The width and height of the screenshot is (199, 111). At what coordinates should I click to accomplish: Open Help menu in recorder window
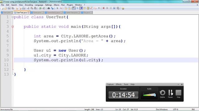pyautogui.click(x=132, y=84)
